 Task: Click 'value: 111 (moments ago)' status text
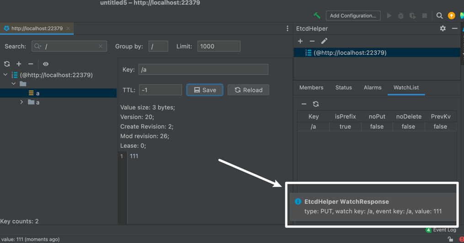click(31, 239)
